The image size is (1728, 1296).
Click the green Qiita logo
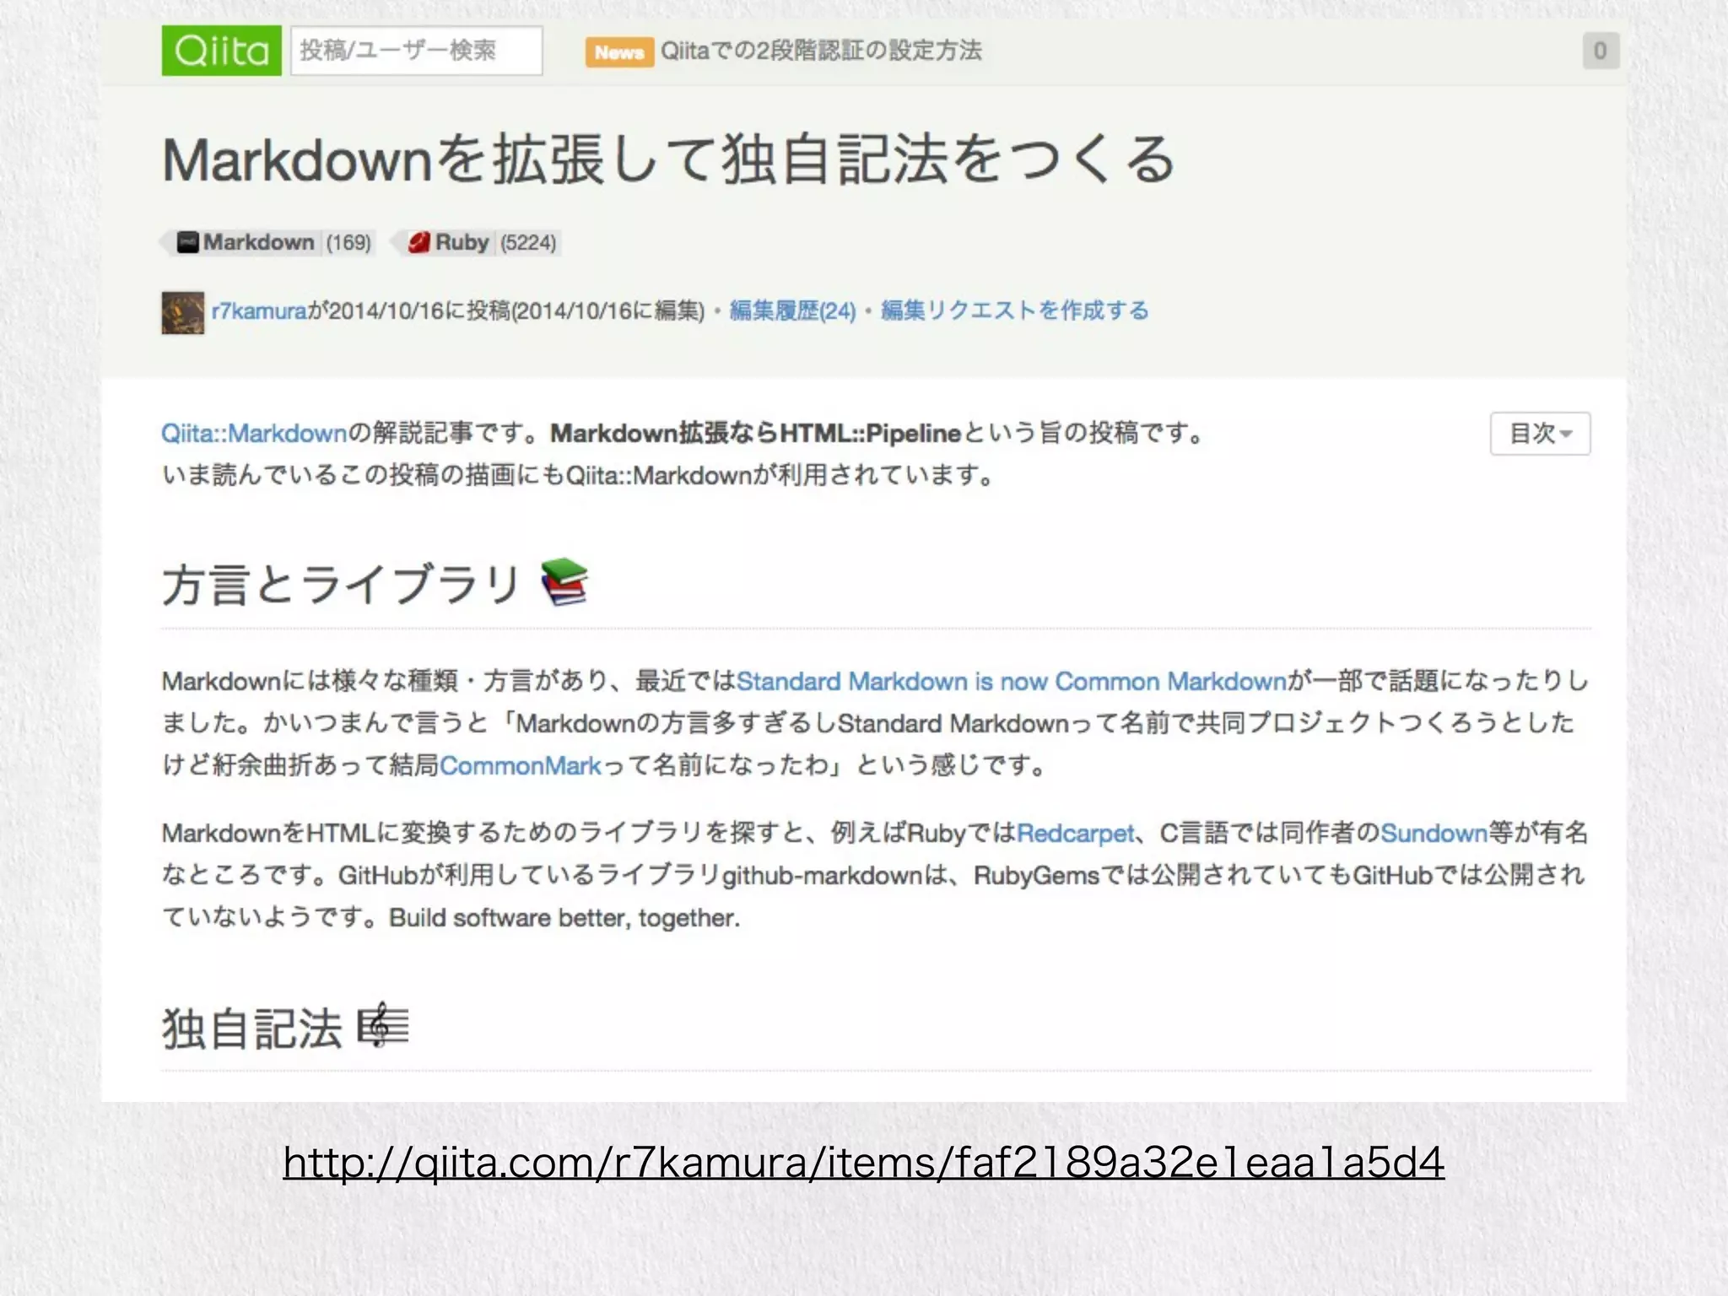(x=221, y=51)
